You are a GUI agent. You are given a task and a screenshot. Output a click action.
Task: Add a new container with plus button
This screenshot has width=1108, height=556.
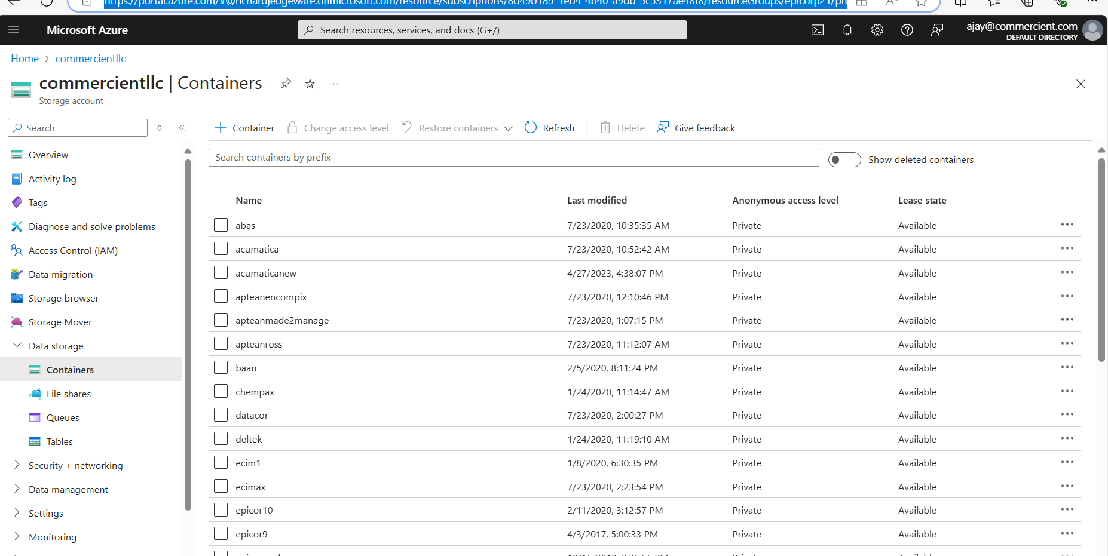pos(244,128)
